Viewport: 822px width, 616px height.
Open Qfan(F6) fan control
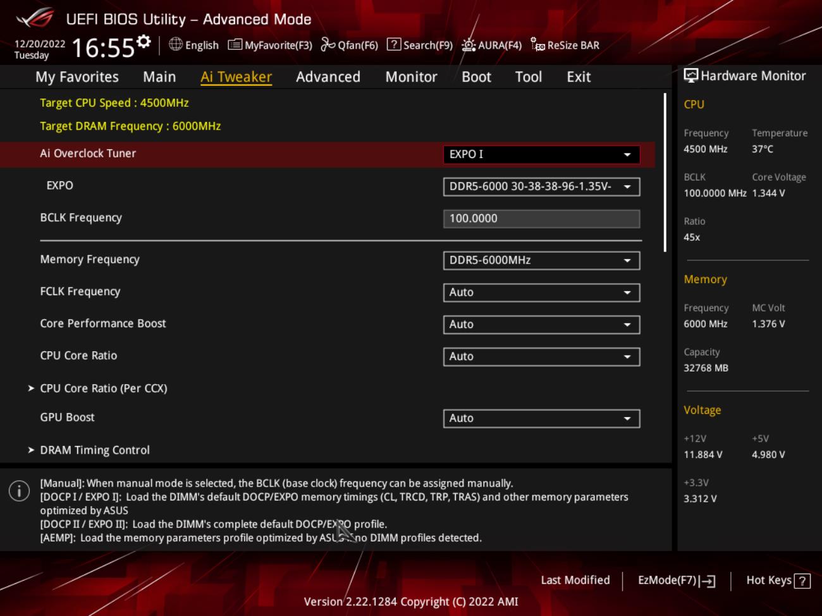pyautogui.click(x=349, y=45)
